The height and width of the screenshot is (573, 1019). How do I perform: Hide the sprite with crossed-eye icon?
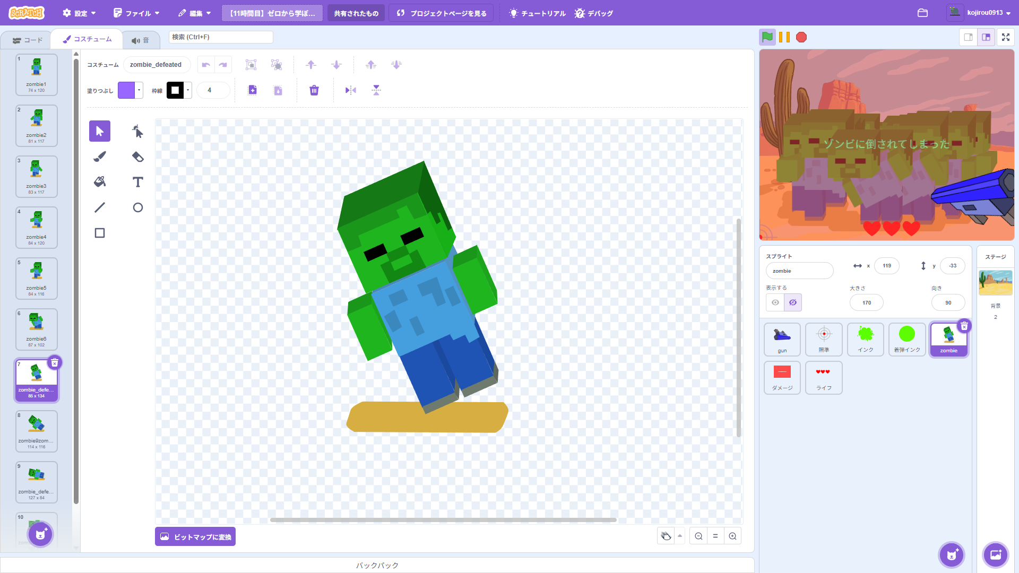tap(793, 302)
